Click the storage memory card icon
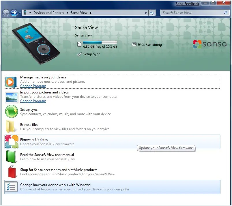The image size is (232, 206). [x=79, y=44]
